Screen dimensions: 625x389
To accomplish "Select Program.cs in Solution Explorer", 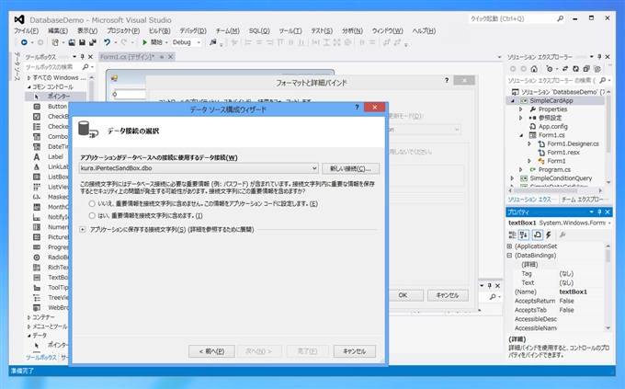I will [x=554, y=169].
